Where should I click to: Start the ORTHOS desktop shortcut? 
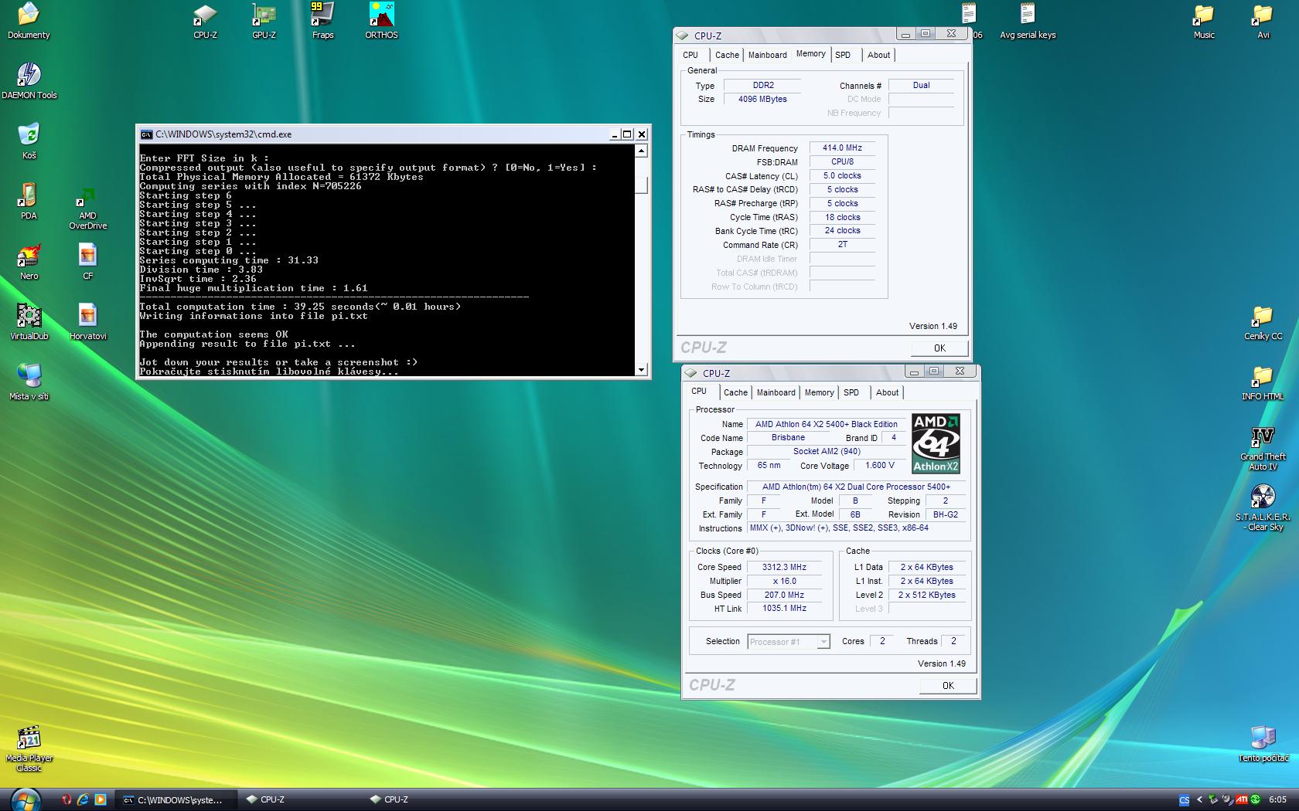coord(381,21)
